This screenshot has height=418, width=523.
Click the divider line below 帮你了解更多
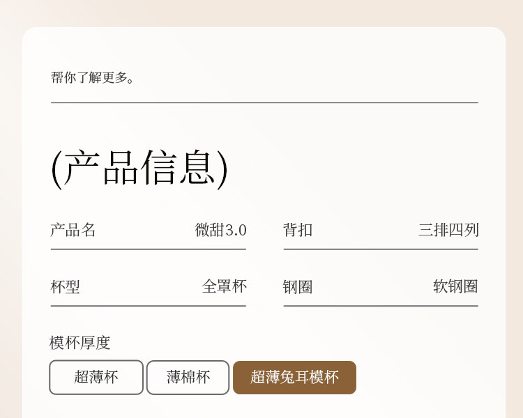point(264,103)
